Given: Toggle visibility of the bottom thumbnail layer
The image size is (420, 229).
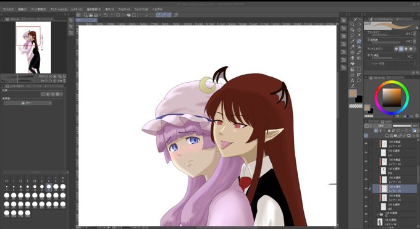Looking at the screenshot, I should coord(366,221).
